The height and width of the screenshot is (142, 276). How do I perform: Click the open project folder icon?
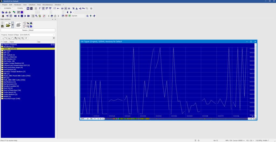(8, 25)
